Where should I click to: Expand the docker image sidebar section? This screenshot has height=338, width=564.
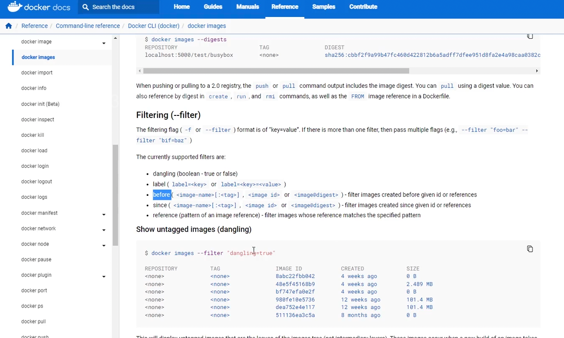click(x=103, y=43)
